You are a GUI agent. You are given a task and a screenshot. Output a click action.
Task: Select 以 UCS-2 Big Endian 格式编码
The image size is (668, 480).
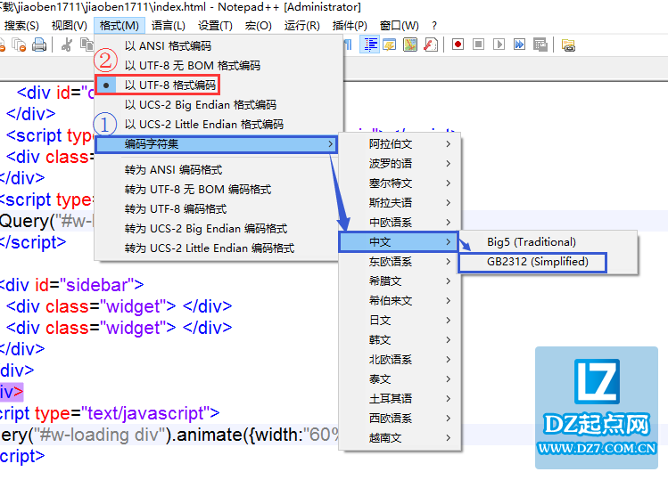219,105
